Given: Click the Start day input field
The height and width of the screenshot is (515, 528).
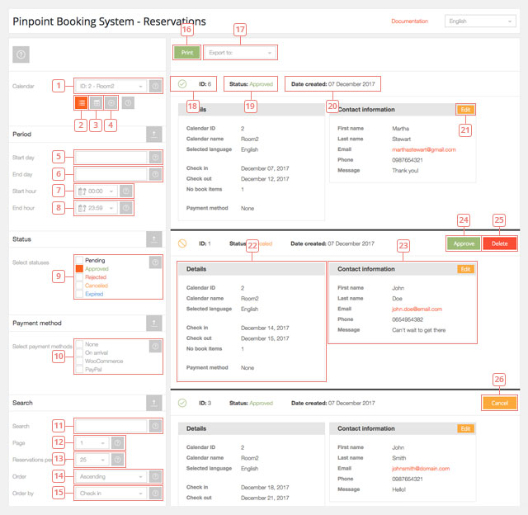Looking at the screenshot, I should pyautogui.click(x=111, y=158).
